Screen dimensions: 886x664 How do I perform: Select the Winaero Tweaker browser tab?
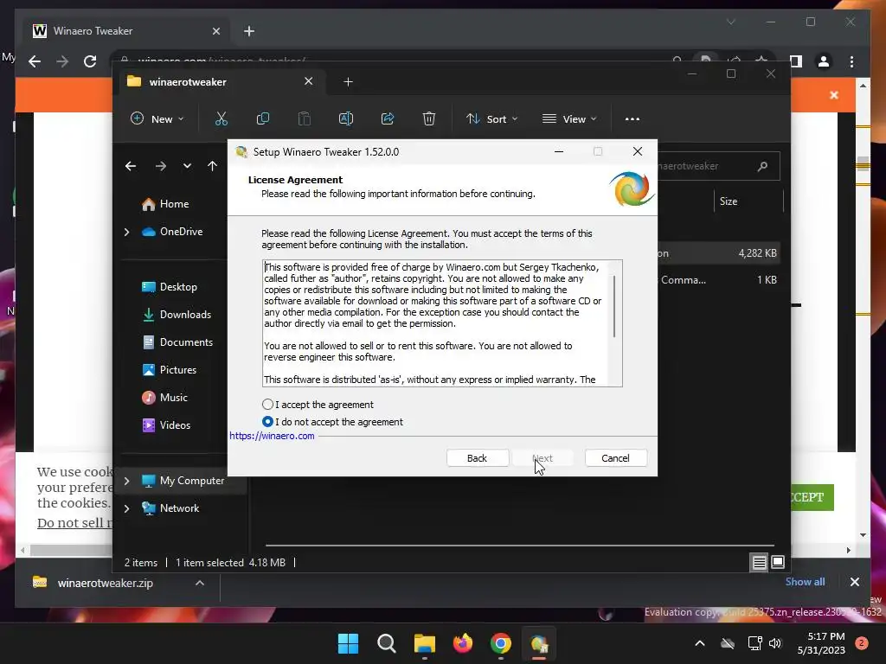coord(126,31)
